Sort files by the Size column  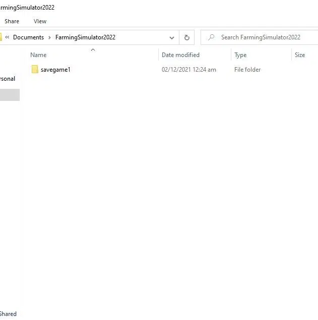coord(305,55)
